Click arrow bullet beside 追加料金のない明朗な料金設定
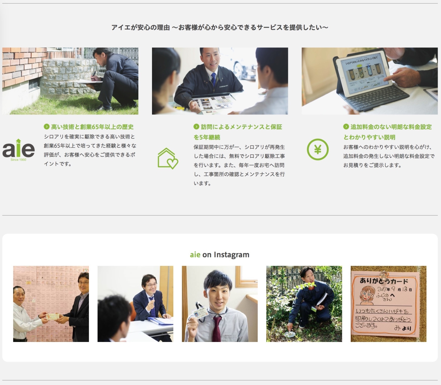 coord(346,127)
